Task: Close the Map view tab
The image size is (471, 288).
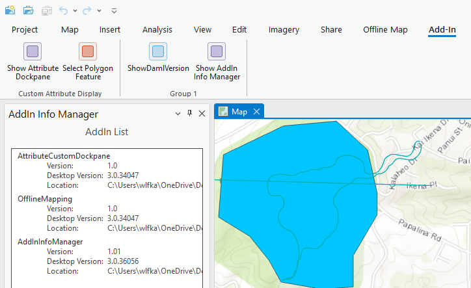Action: tap(256, 112)
